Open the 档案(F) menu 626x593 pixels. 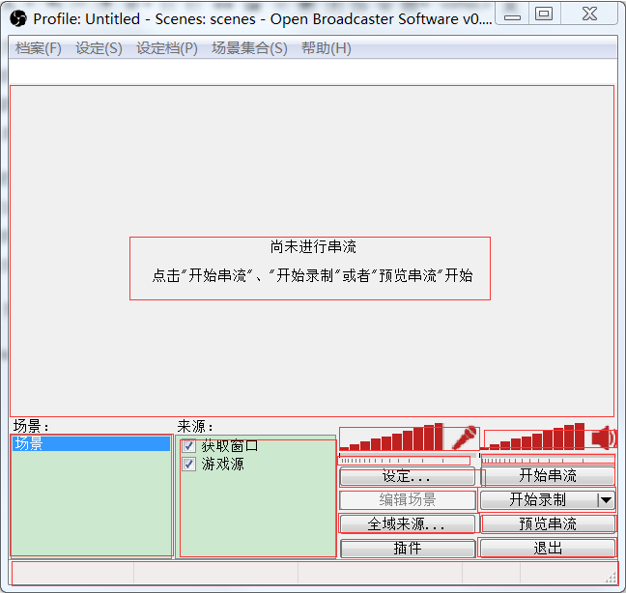[39, 48]
